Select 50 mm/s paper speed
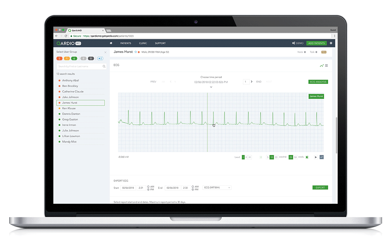This screenshot has width=391, height=241. pyautogui.click(x=295, y=157)
